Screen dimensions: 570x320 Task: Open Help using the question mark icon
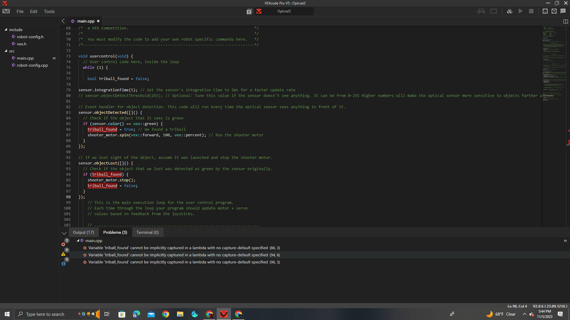point(554,11)
